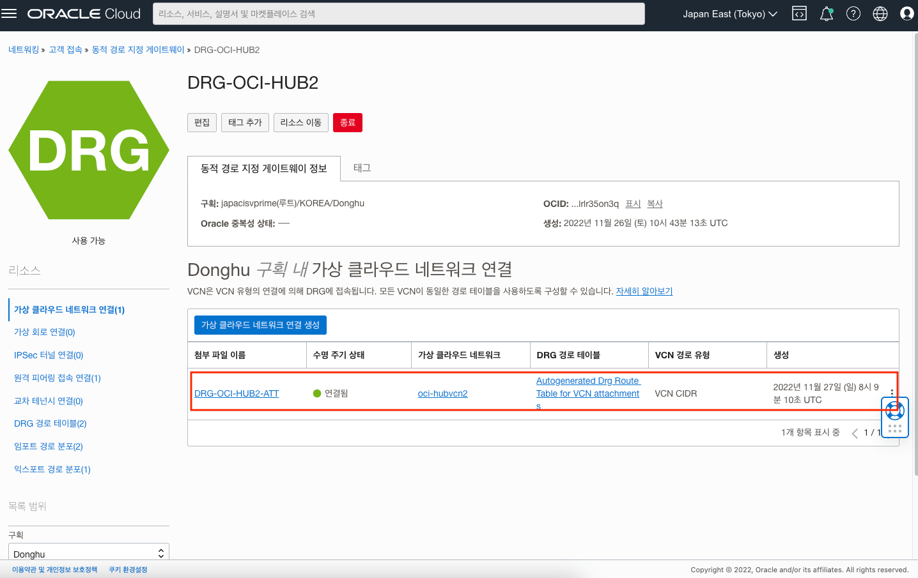Open the Cloud Shell code editor icon
The width and height of the screenshot is (918, 578).
pyautogui.click(x=798, y=13)
